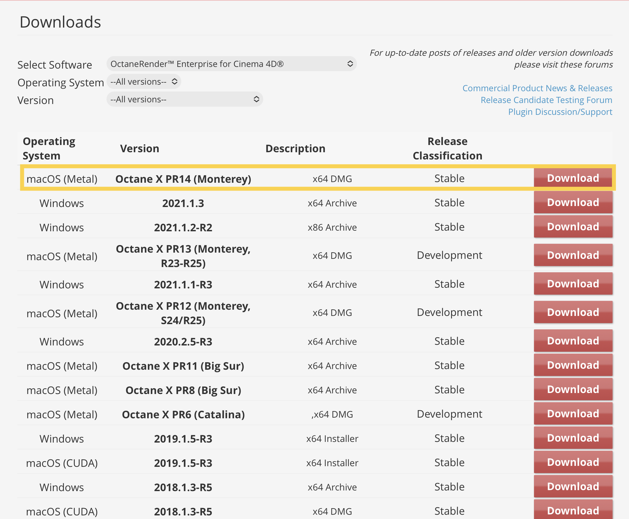Visit the Release Candidate Testing Forum link
Viewport: 629px width, 519px height.
pos(546,100)
